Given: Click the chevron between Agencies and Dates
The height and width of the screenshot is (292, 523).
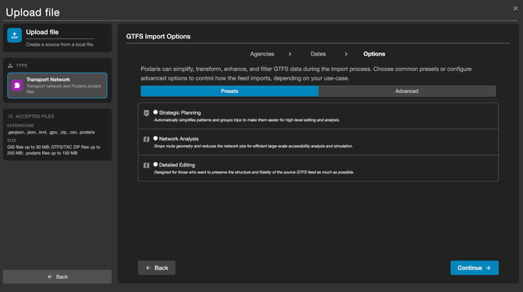Looking at the screenshot, I should (x=290, y=54).
